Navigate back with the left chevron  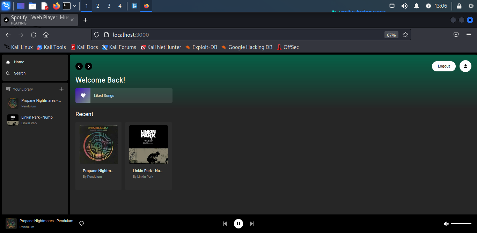click(x=79, y=66)
